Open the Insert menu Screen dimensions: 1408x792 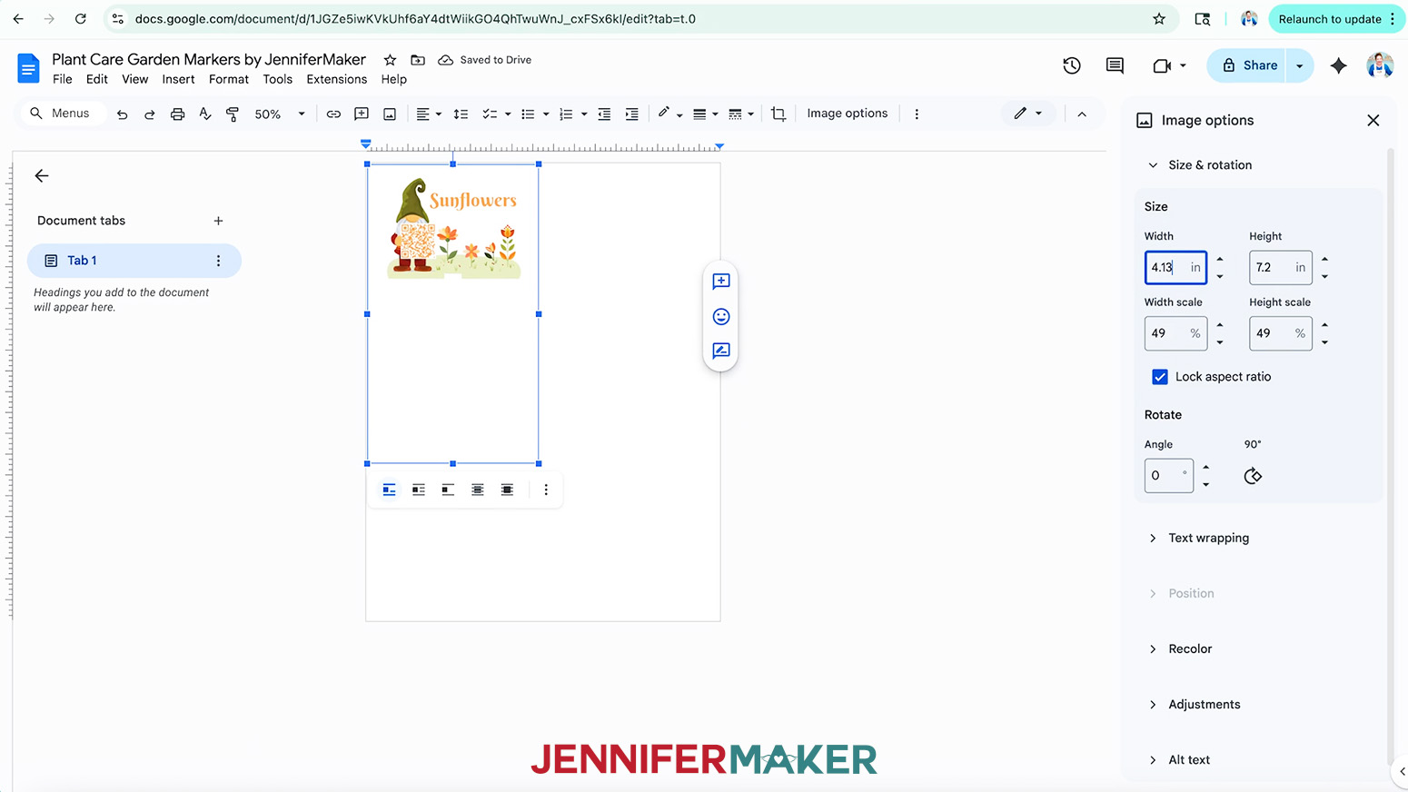pos(178,79)
